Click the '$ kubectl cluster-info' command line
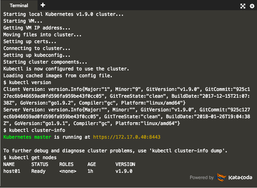Screen dimensions: 257x188 pyautogui.click(x=34, y=130)
